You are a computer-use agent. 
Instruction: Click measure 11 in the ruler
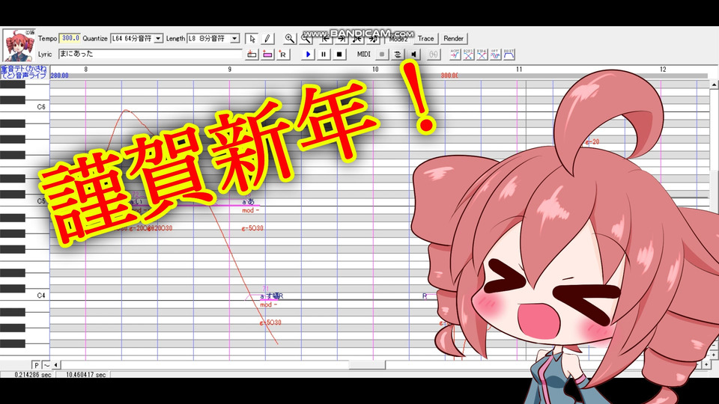(x=518, y=69)
